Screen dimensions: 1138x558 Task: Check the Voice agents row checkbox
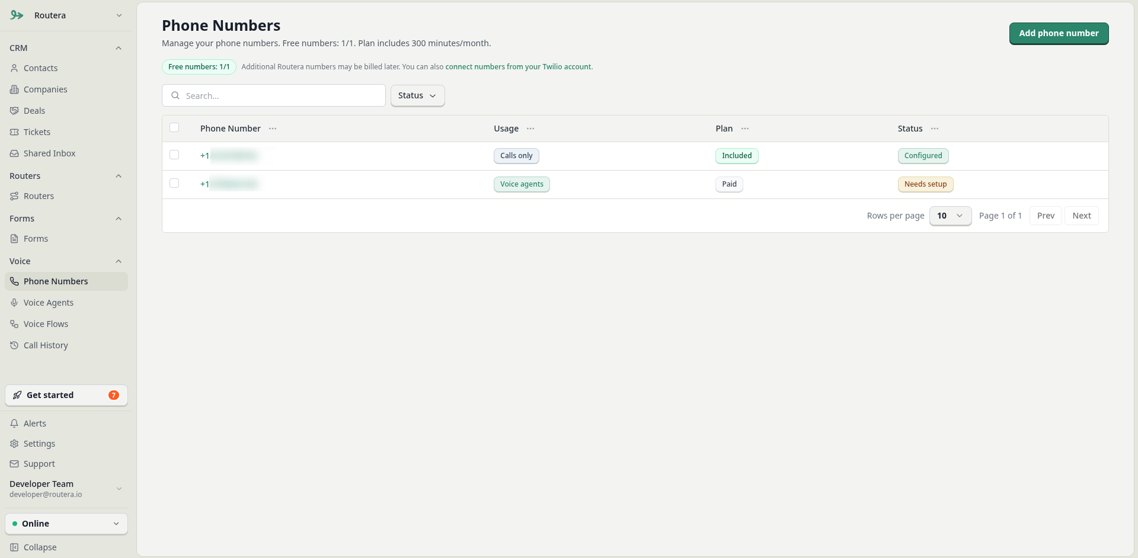pos(174,183)
